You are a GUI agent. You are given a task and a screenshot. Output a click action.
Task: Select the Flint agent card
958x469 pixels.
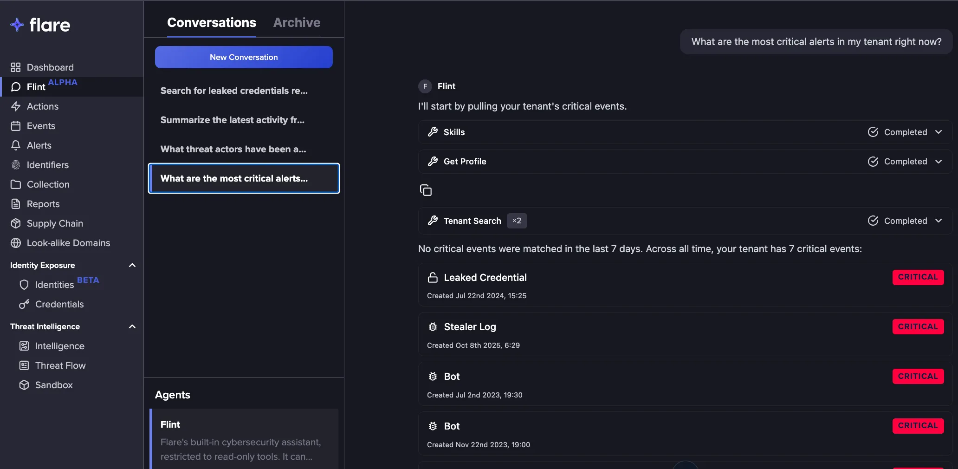[x=244, y=439]
